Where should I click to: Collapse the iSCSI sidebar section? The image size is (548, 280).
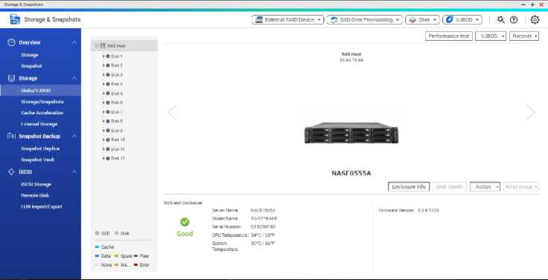click(74, 172)
